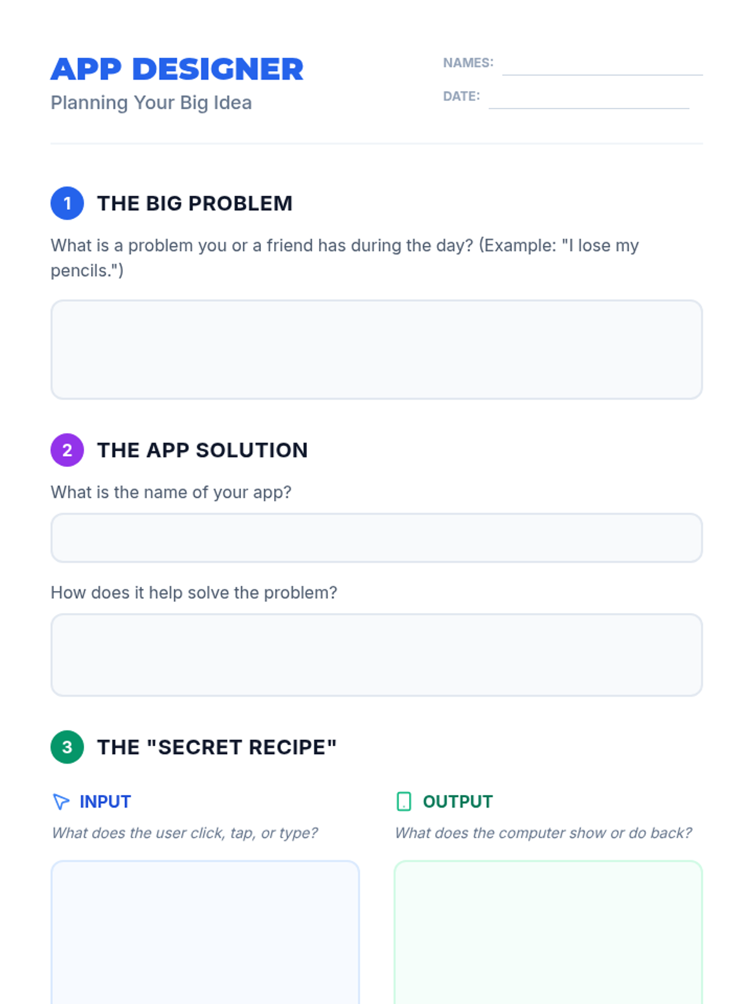This screenshot has height=1004, width=753.
Task: Click the purple number 2 circle badge
Action: click(x=67, y=450)
